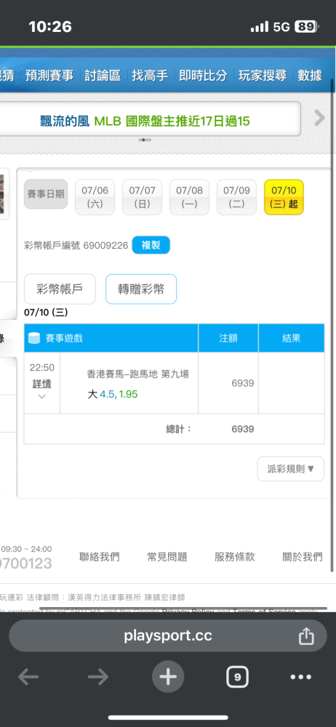Open the 派彩規則 dropdown
This screenshot has width=336, height=727.
290,469
